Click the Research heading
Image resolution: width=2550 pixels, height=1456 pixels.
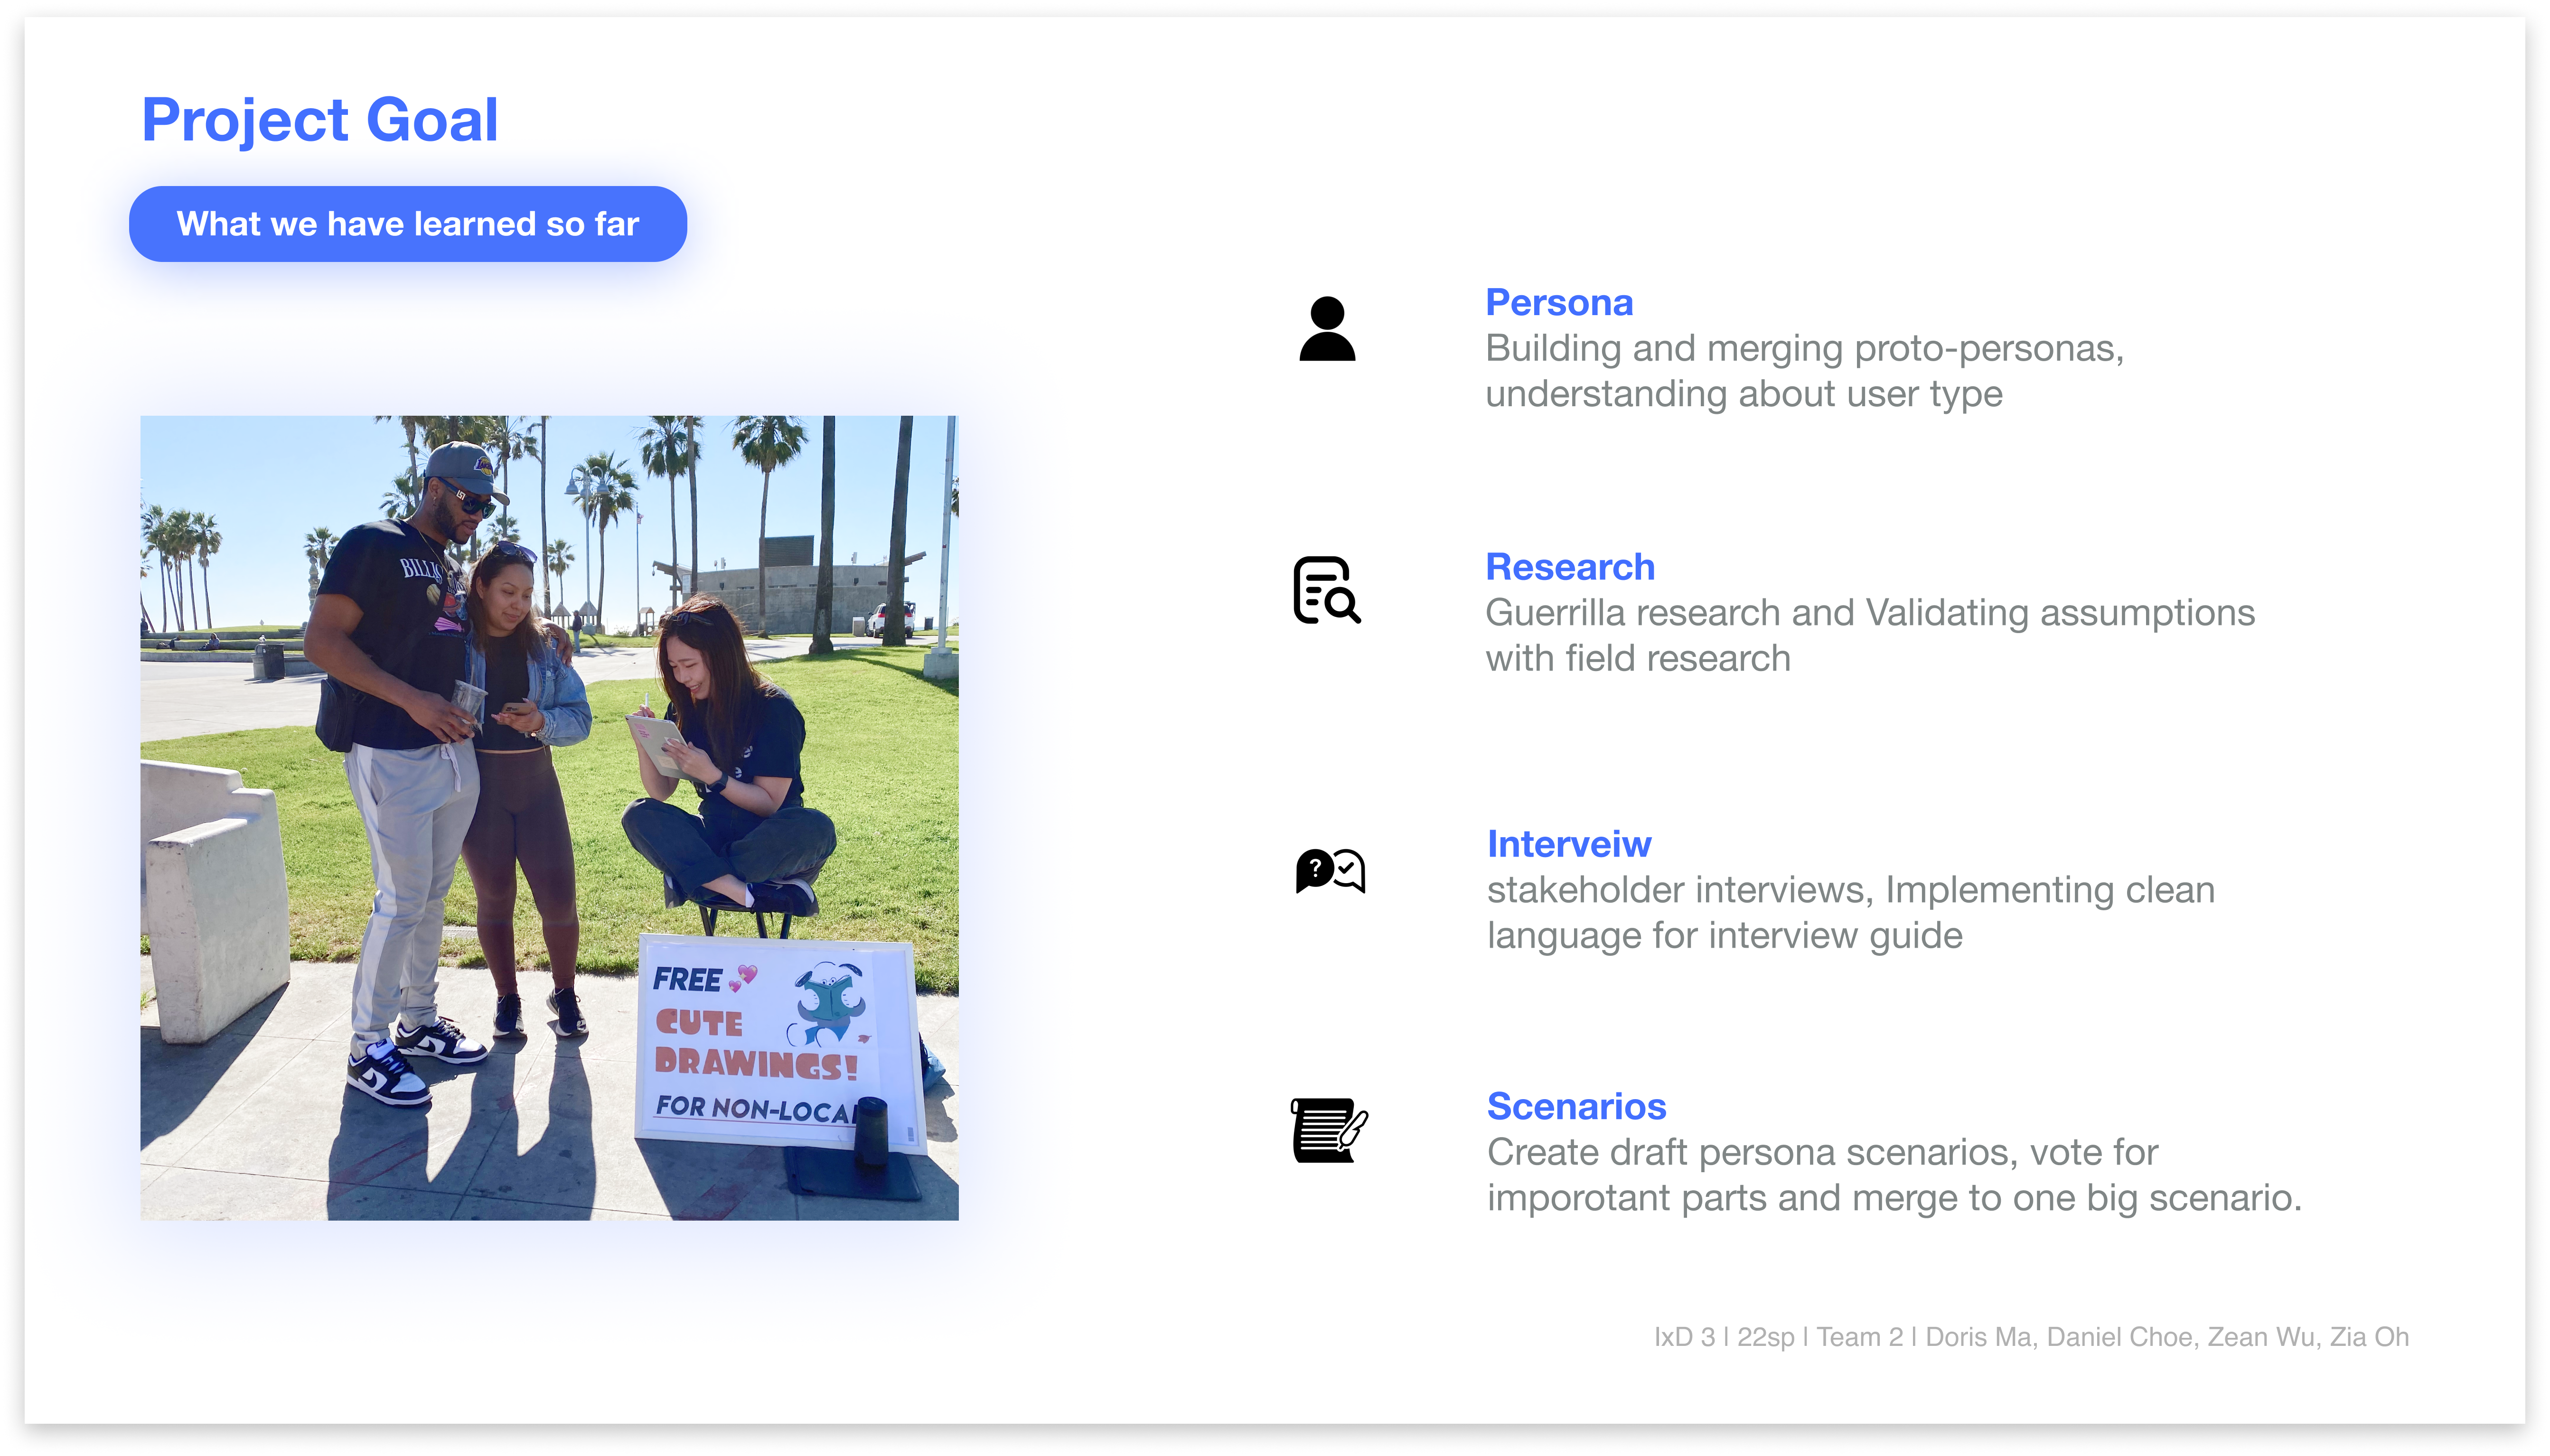(x=1569, y=567)
